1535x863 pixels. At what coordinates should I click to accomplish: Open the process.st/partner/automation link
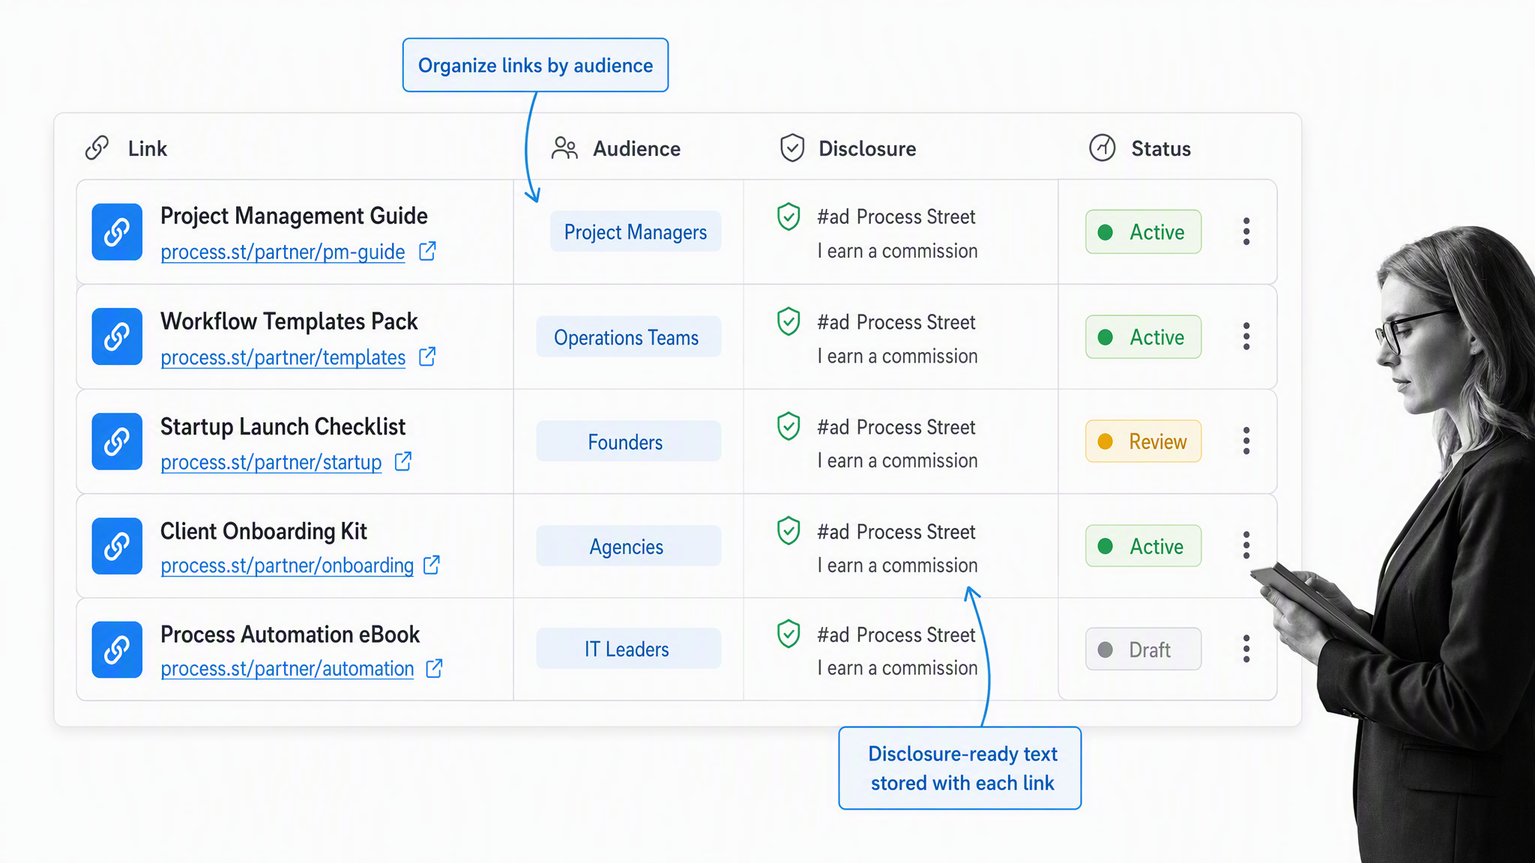pyautogui.click(x=287, y=669)
